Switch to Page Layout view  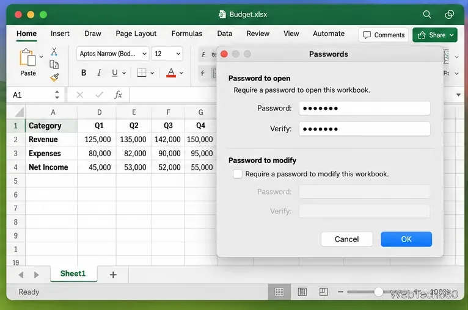[x=302, y=292]
